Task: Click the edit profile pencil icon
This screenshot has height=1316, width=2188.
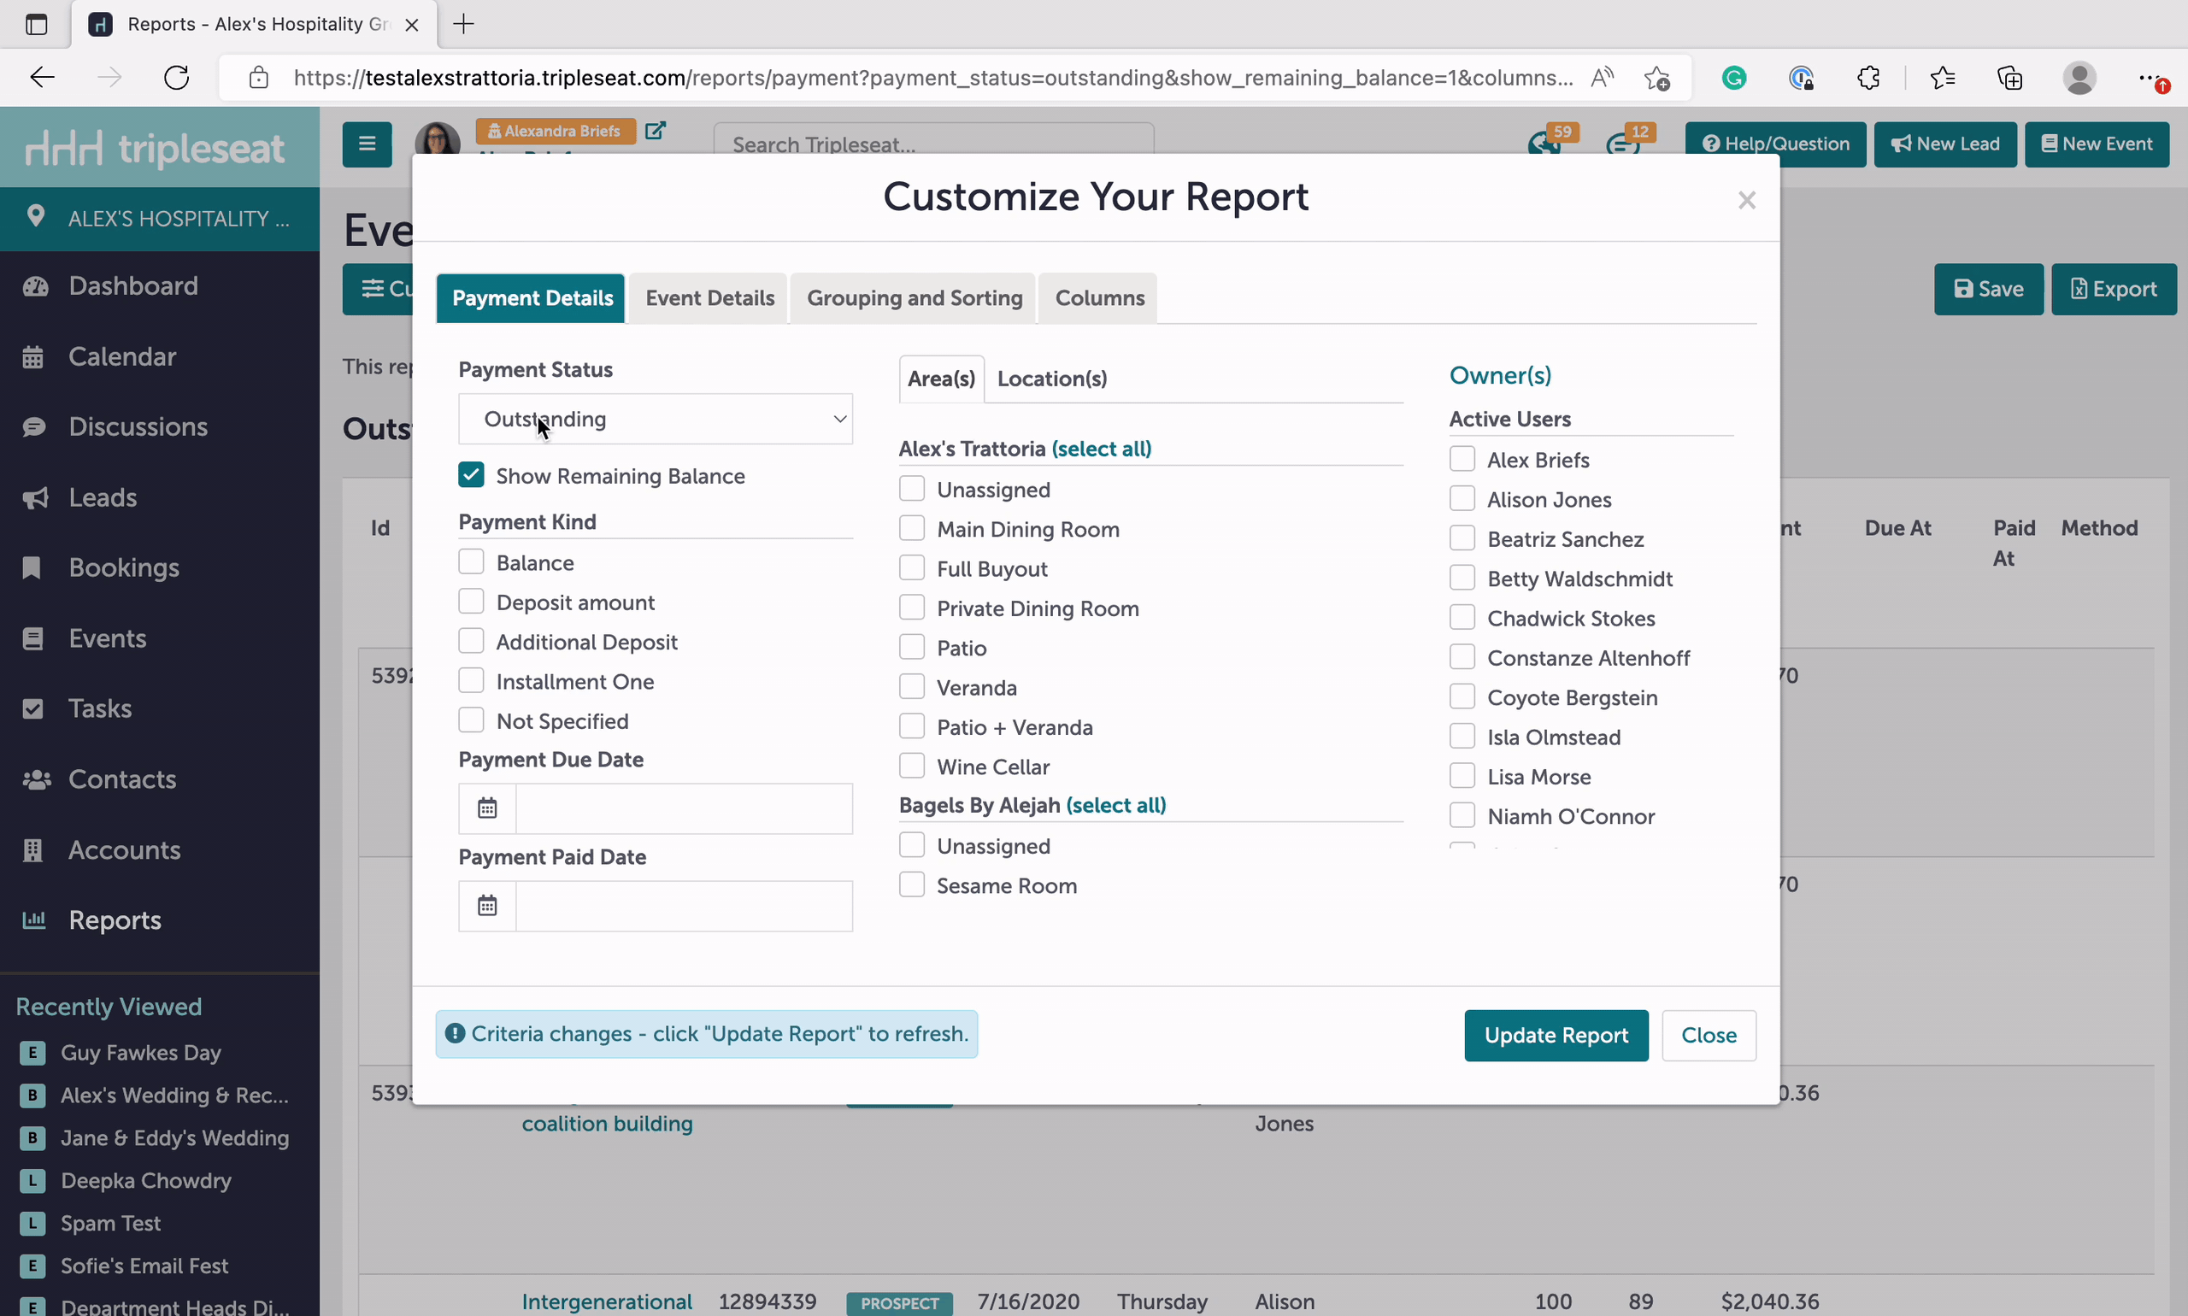Action: point(655,131)
